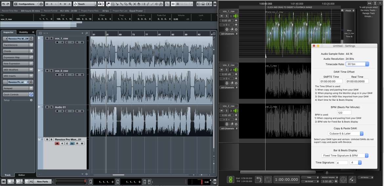Toggle the Revoice loop playback button
The width and height of the screenshot is (384, 186).
click(x=268, y=179)
